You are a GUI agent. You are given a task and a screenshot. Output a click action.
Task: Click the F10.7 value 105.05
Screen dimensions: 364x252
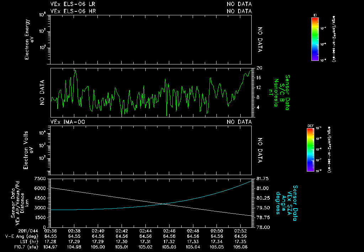pos(216,247)
